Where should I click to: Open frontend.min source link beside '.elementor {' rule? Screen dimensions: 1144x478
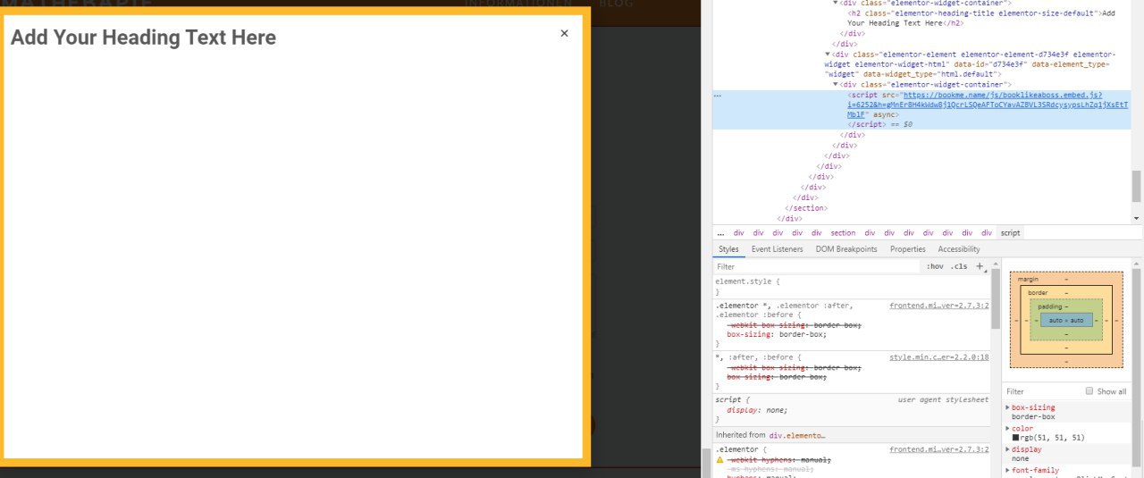(x=939, y=449)
